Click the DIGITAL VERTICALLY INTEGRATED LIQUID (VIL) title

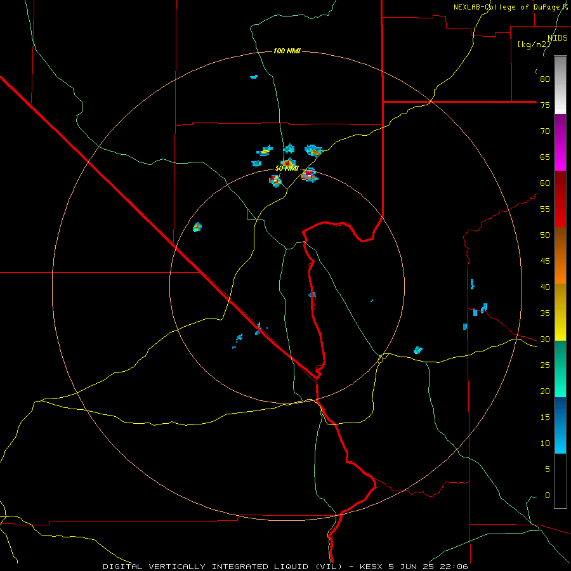click(x=222, y=567)
